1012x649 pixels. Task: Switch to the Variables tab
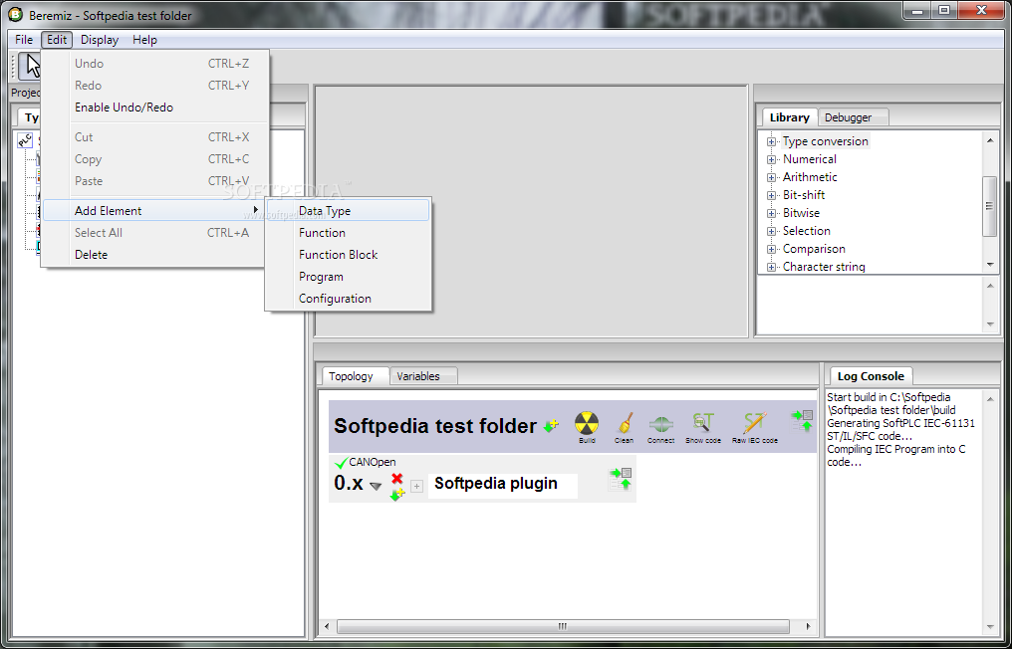(x=423, y=376)
